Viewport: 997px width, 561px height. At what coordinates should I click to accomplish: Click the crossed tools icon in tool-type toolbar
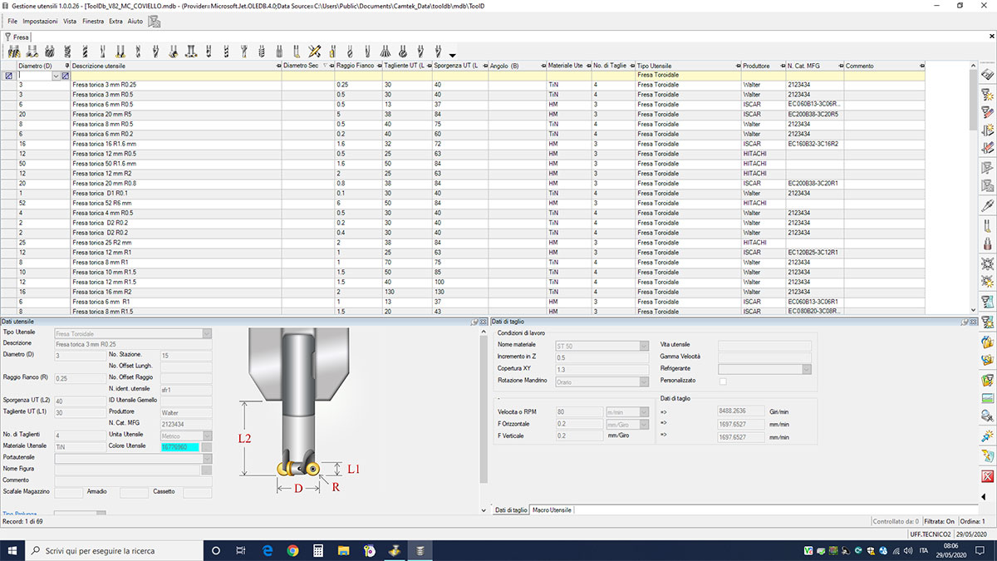(315, 52)
